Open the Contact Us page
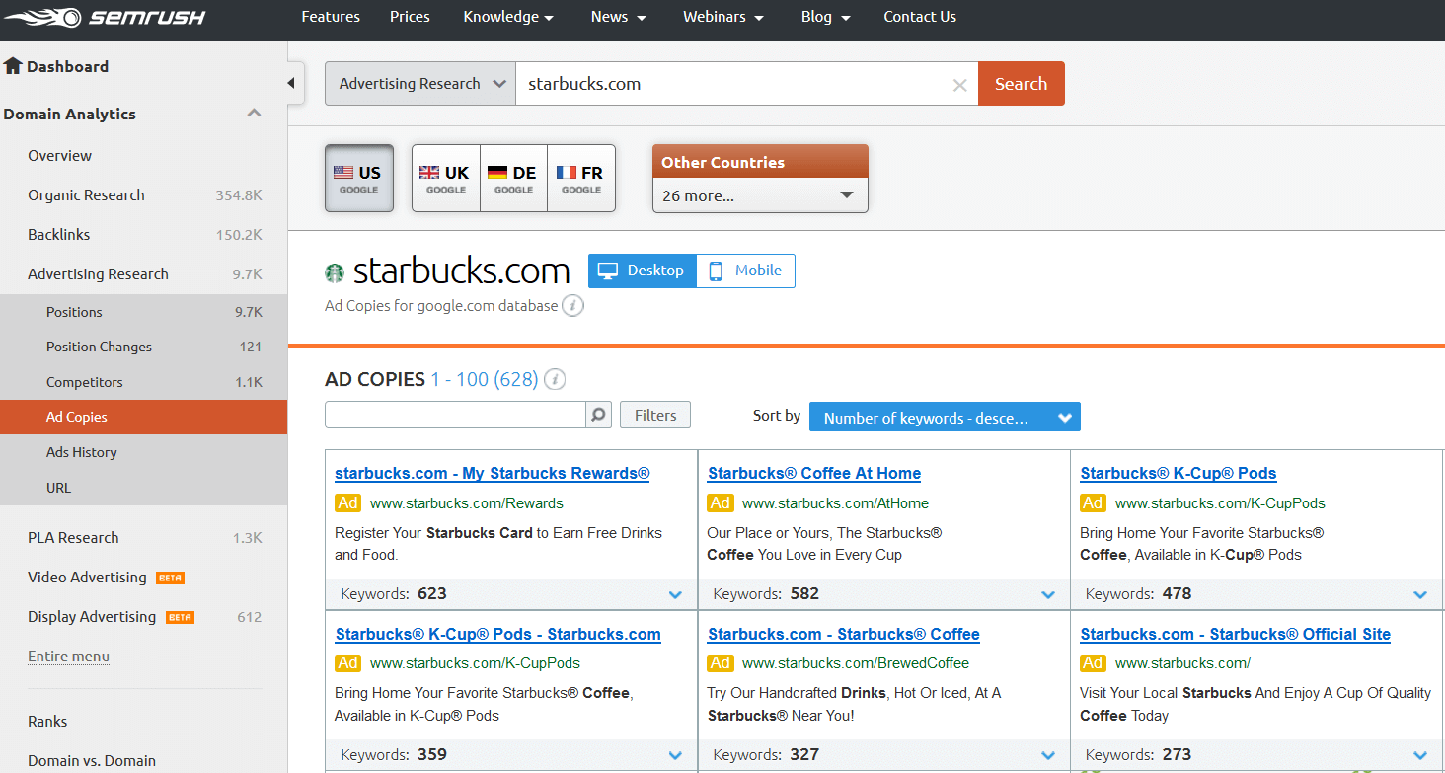 click(920, 17)
